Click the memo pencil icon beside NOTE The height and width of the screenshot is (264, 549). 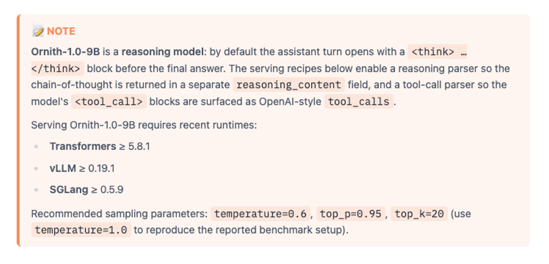click(x=38, y=31)
